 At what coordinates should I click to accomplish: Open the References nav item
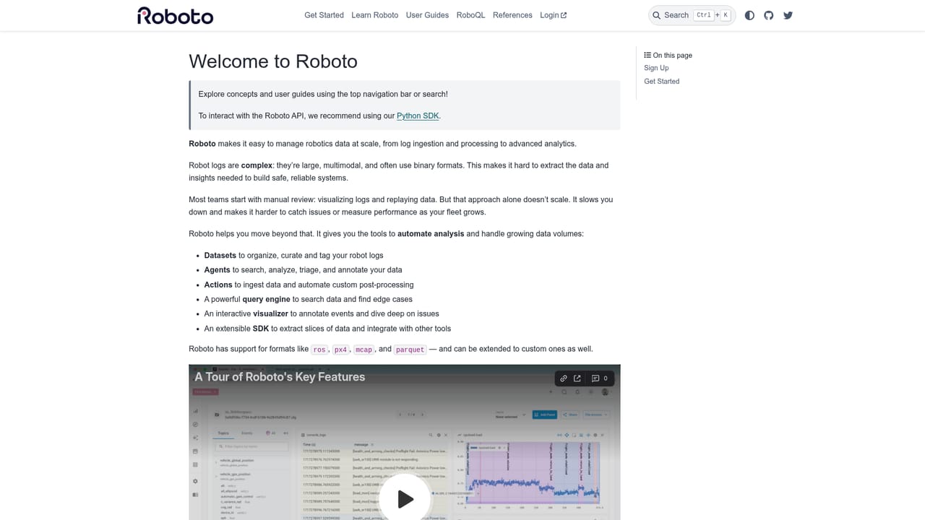[512, 15]
